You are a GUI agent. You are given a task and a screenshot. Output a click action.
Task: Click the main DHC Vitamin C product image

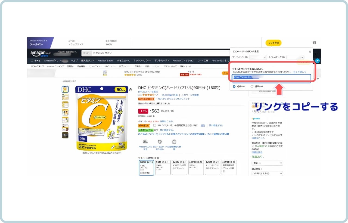click(x=101, y=118)
